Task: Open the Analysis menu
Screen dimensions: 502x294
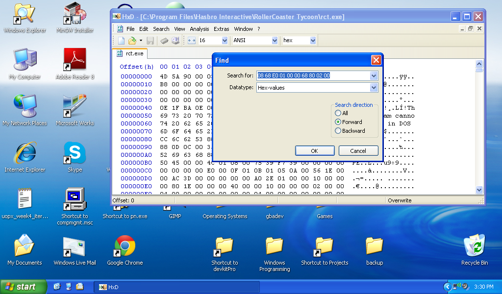Action: coord(199,29)
